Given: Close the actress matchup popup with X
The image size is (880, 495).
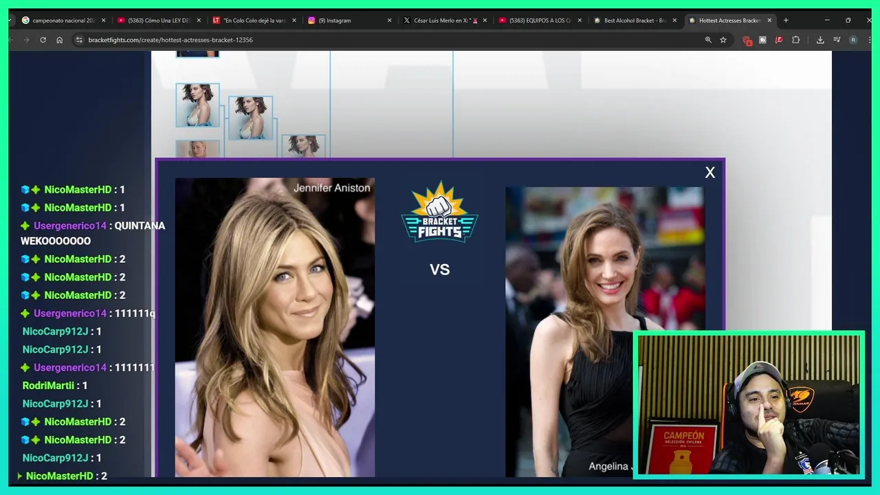Looking at the screenshot, I should point(710,173).
